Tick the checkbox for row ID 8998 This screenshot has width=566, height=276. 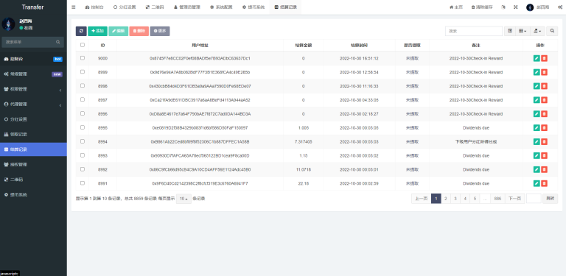click(x=83, y=85)
